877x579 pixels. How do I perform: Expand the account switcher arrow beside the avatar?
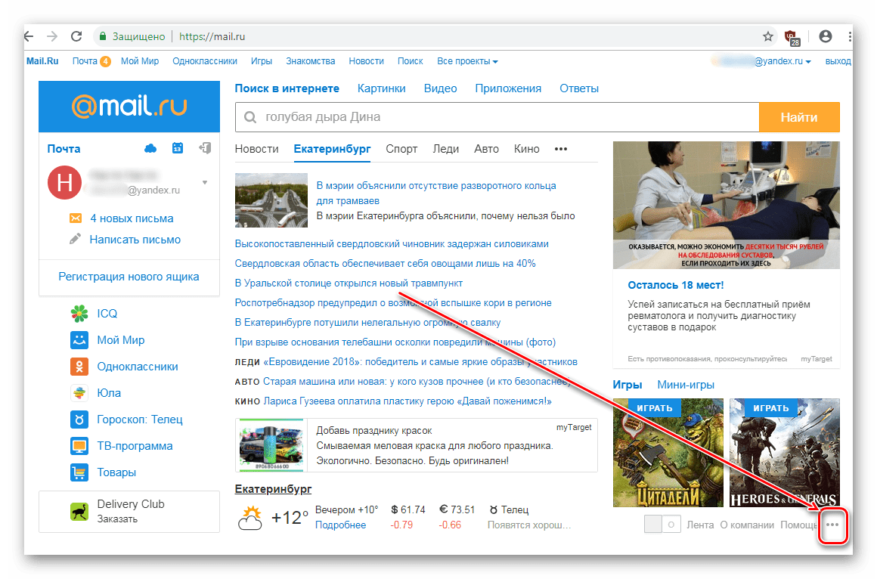pyautogui.click(x=205, y=182)
